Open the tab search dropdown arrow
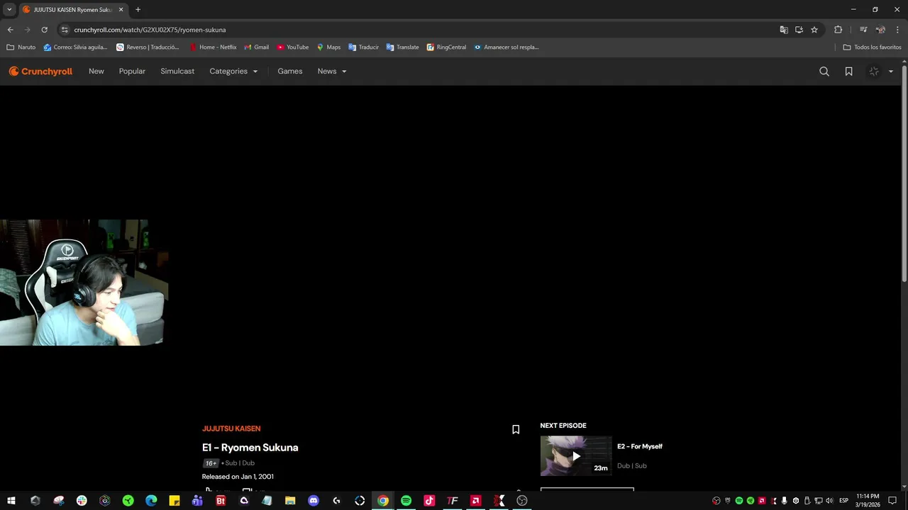This screenshot has width=908, height=510. [9, 9]
